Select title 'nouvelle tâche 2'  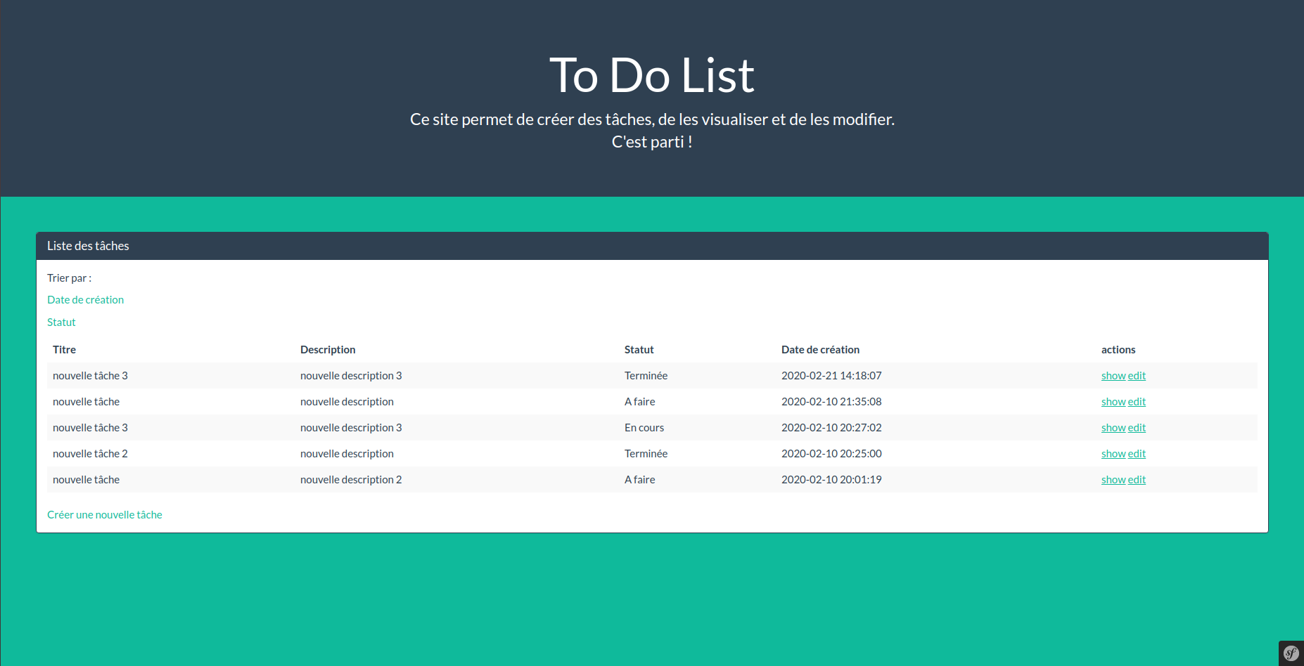click(x=90, y=454)
